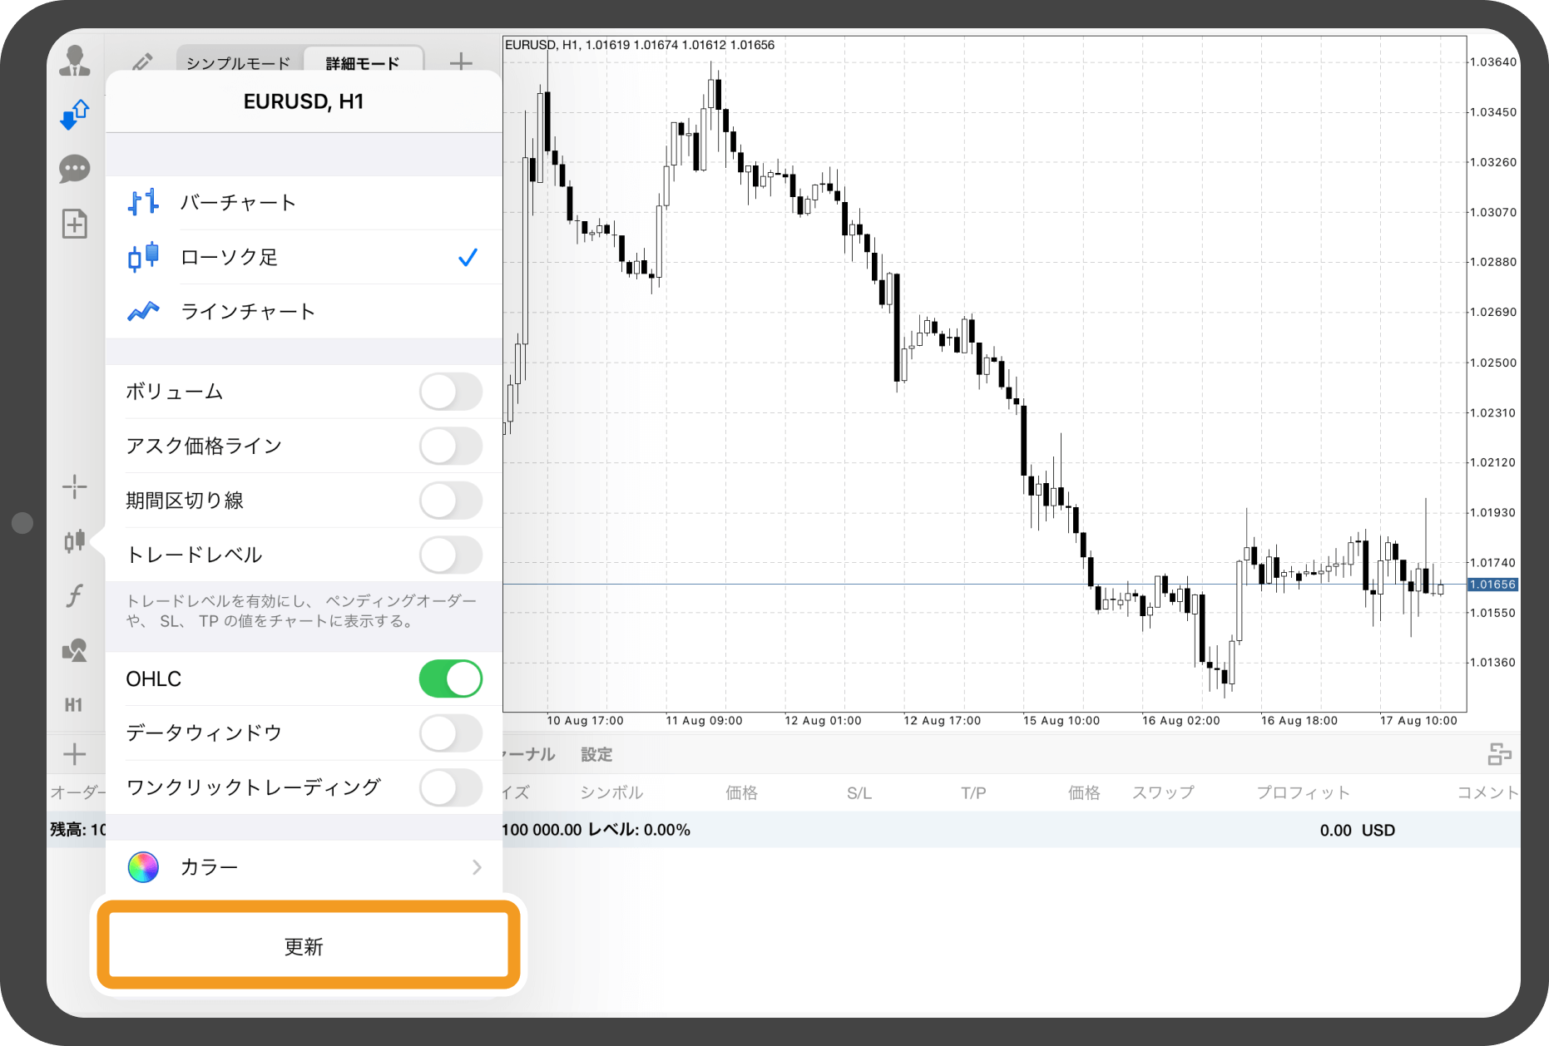Disable the OHLC switch

tap(450, 678)
